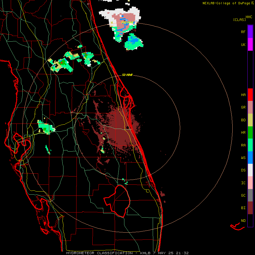Click the BI legend label
This screenshot has width=255, height=255.
click(243, 208)
